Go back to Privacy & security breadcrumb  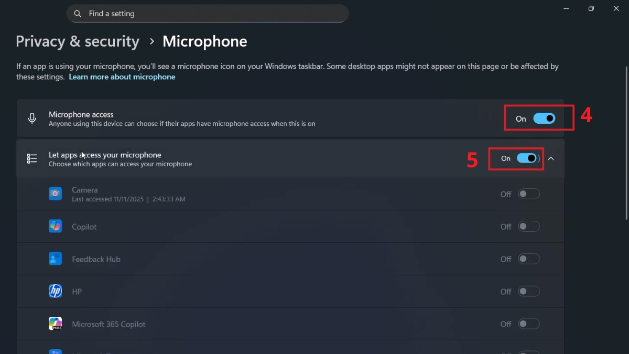pos(78,41)
